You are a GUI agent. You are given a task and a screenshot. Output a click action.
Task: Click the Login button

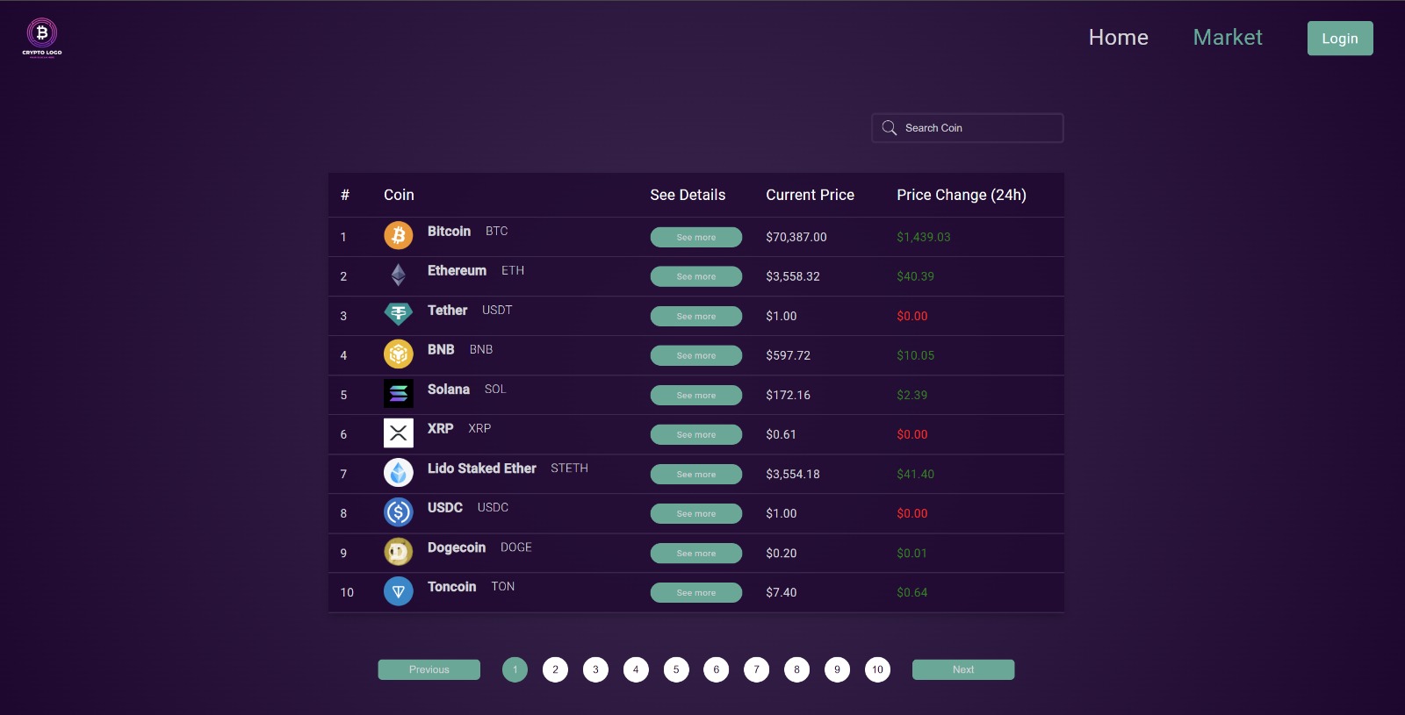click(x=1340, y=39)
